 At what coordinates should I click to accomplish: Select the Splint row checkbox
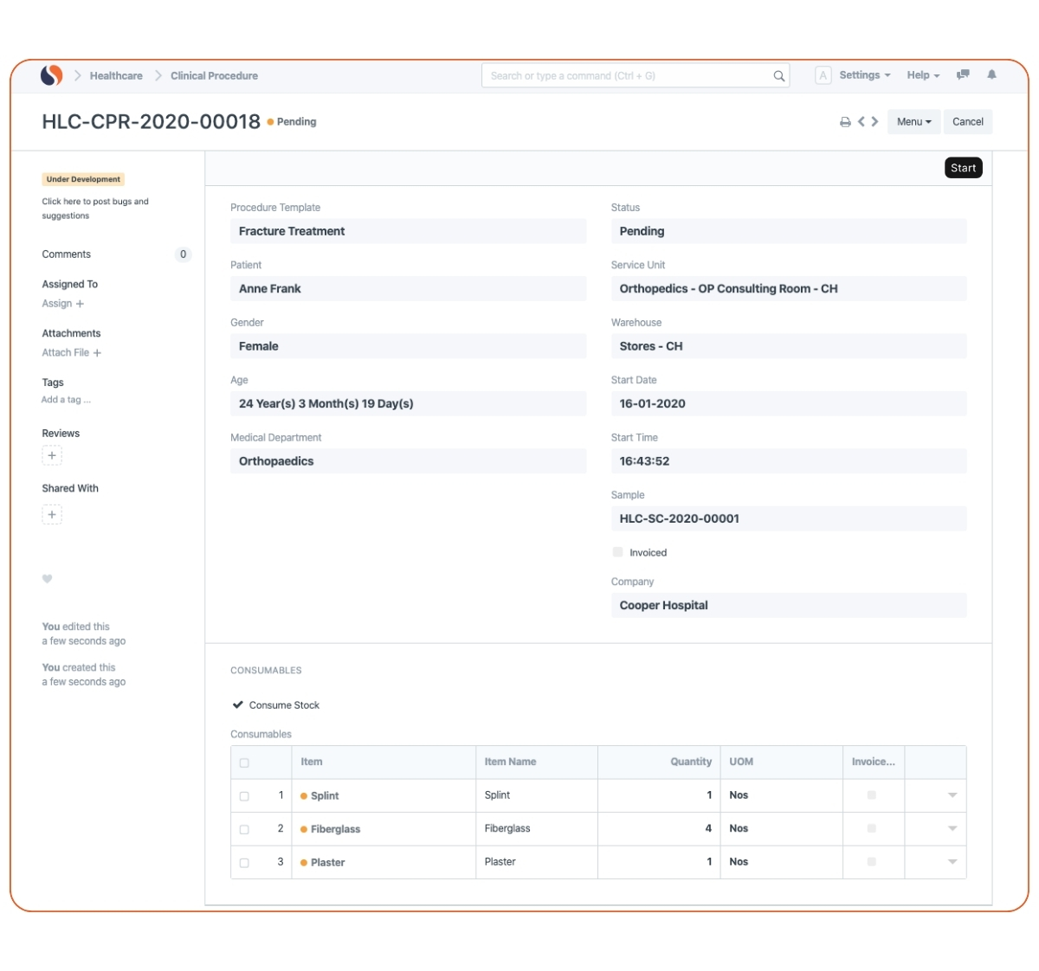click(x=244, y=796)
